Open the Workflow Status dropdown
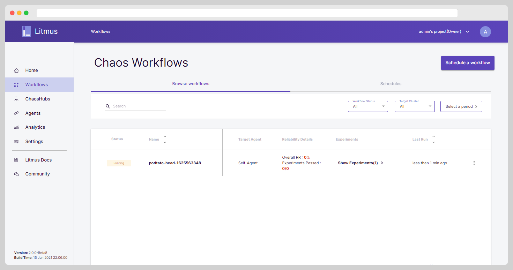 (x=368, y=106)
